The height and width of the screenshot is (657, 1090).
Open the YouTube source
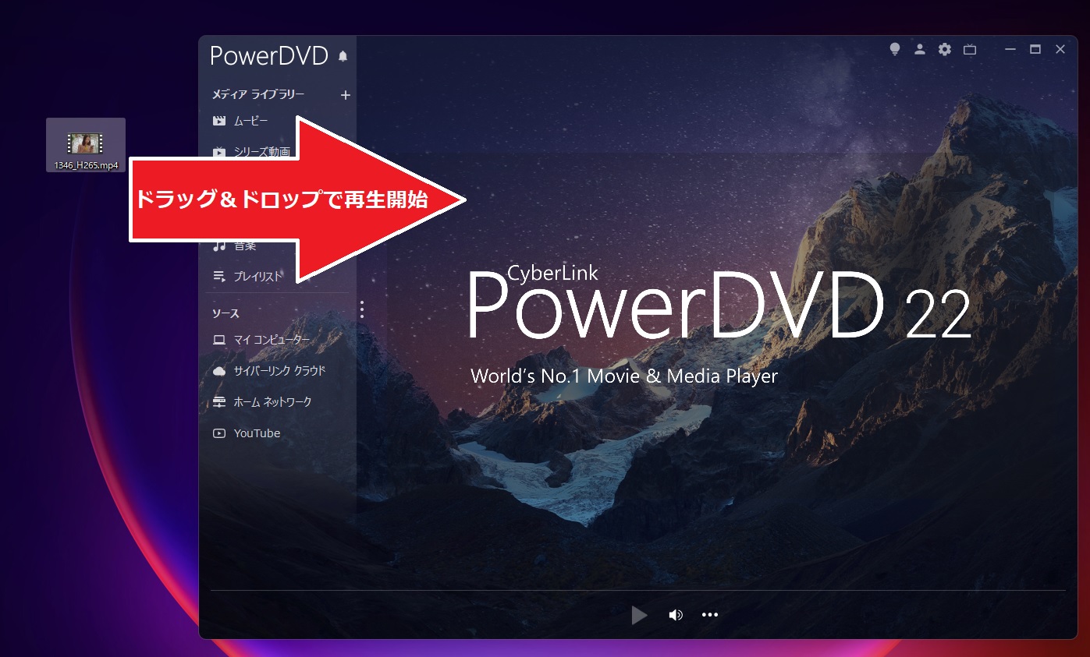click(257, 433)
